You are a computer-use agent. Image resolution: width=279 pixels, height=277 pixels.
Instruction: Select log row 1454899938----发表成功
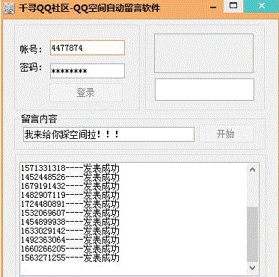pos(70,222)
